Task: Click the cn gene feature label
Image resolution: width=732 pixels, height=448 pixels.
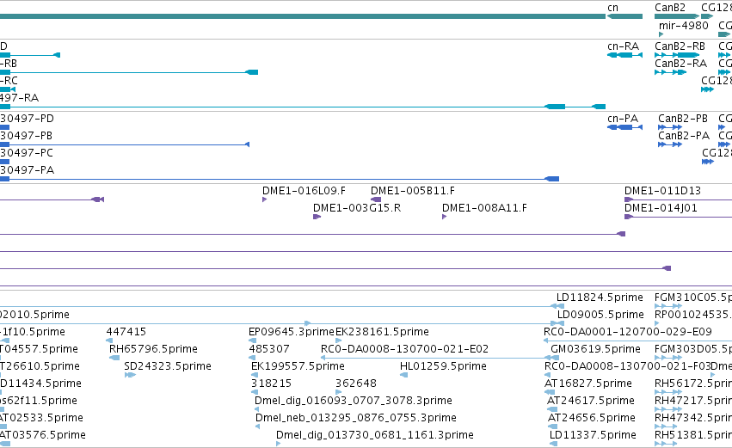Action: (x=613, y=8)
